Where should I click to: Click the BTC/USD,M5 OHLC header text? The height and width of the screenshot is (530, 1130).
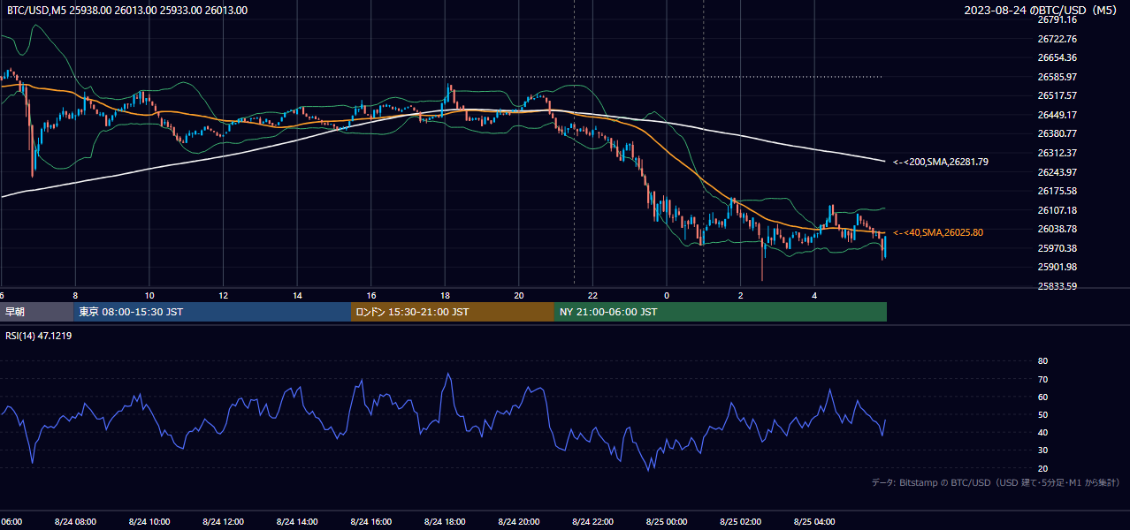(x=127, y=11)
